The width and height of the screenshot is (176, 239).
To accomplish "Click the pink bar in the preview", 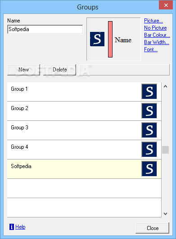I will (110, 40).
